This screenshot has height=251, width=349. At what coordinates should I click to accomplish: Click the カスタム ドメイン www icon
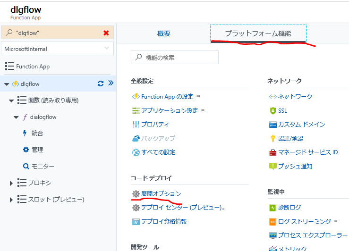pyautogui.click(x=272, y=125)
